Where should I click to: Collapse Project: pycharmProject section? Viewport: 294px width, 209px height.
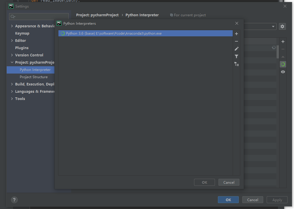(x=12, y=62)
